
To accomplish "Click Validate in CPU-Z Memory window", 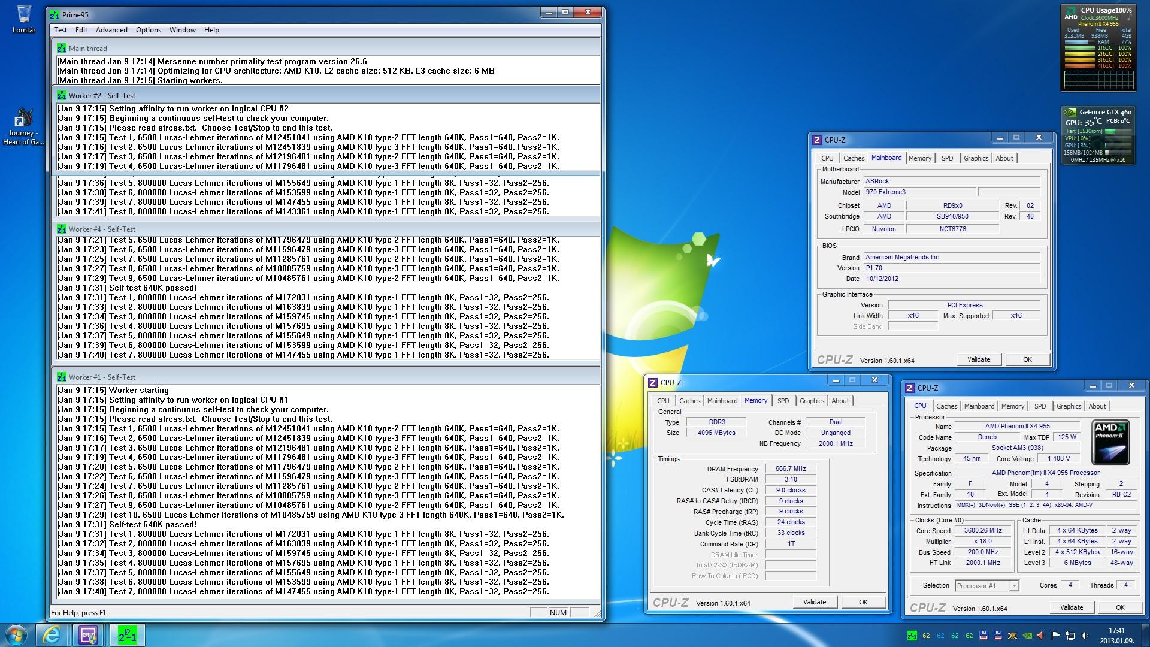I will 815,602.
